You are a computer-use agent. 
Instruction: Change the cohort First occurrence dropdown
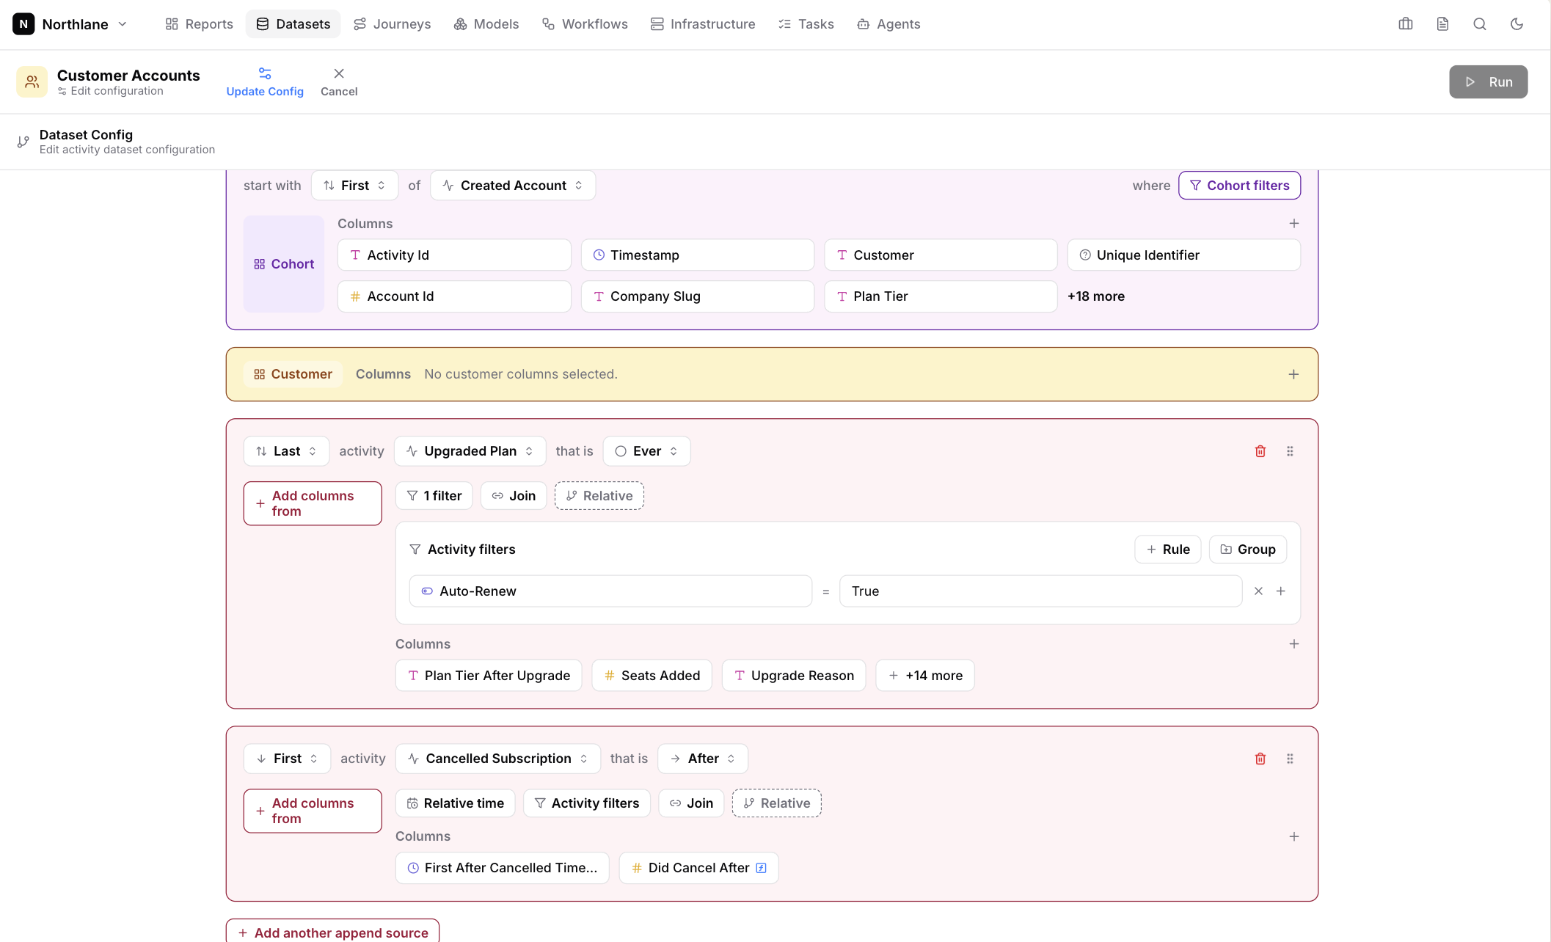[x=354, y=186]
